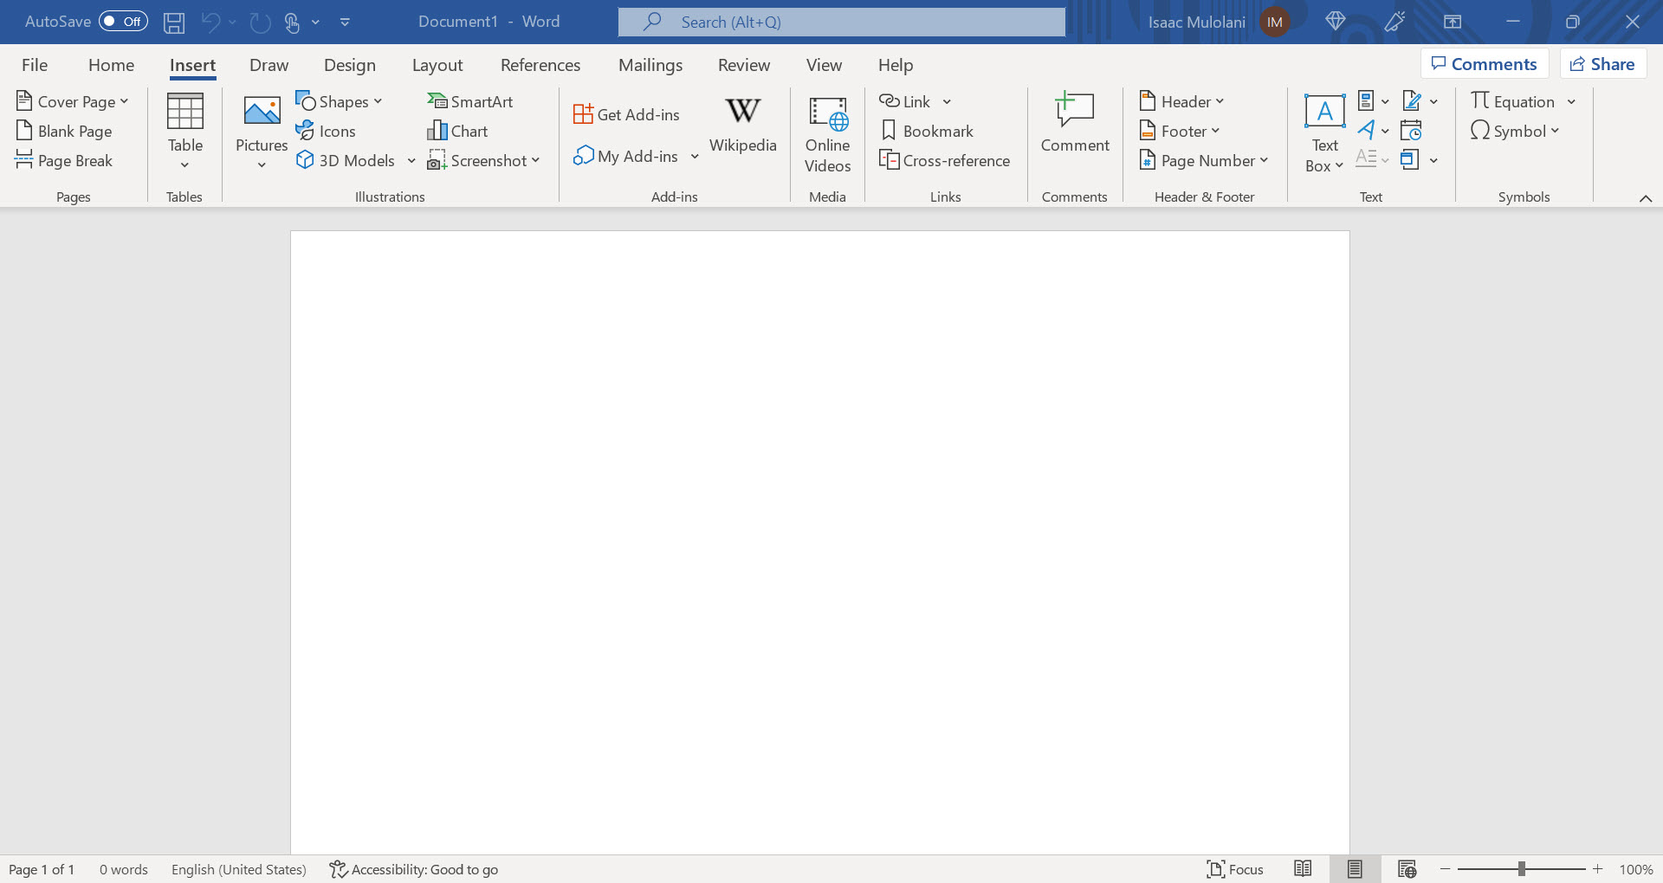
Task: Click the Comments button
Action: pyautogui.click(x=1485, y=63)
